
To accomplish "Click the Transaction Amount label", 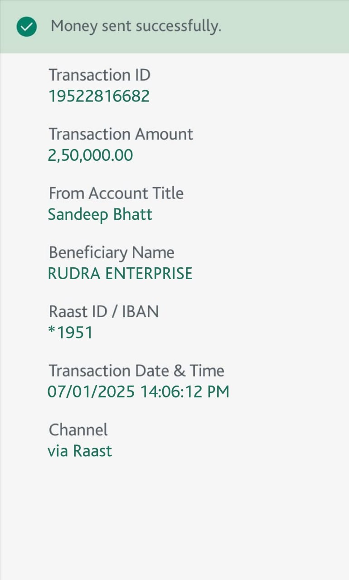I will (x=121, y=134).
